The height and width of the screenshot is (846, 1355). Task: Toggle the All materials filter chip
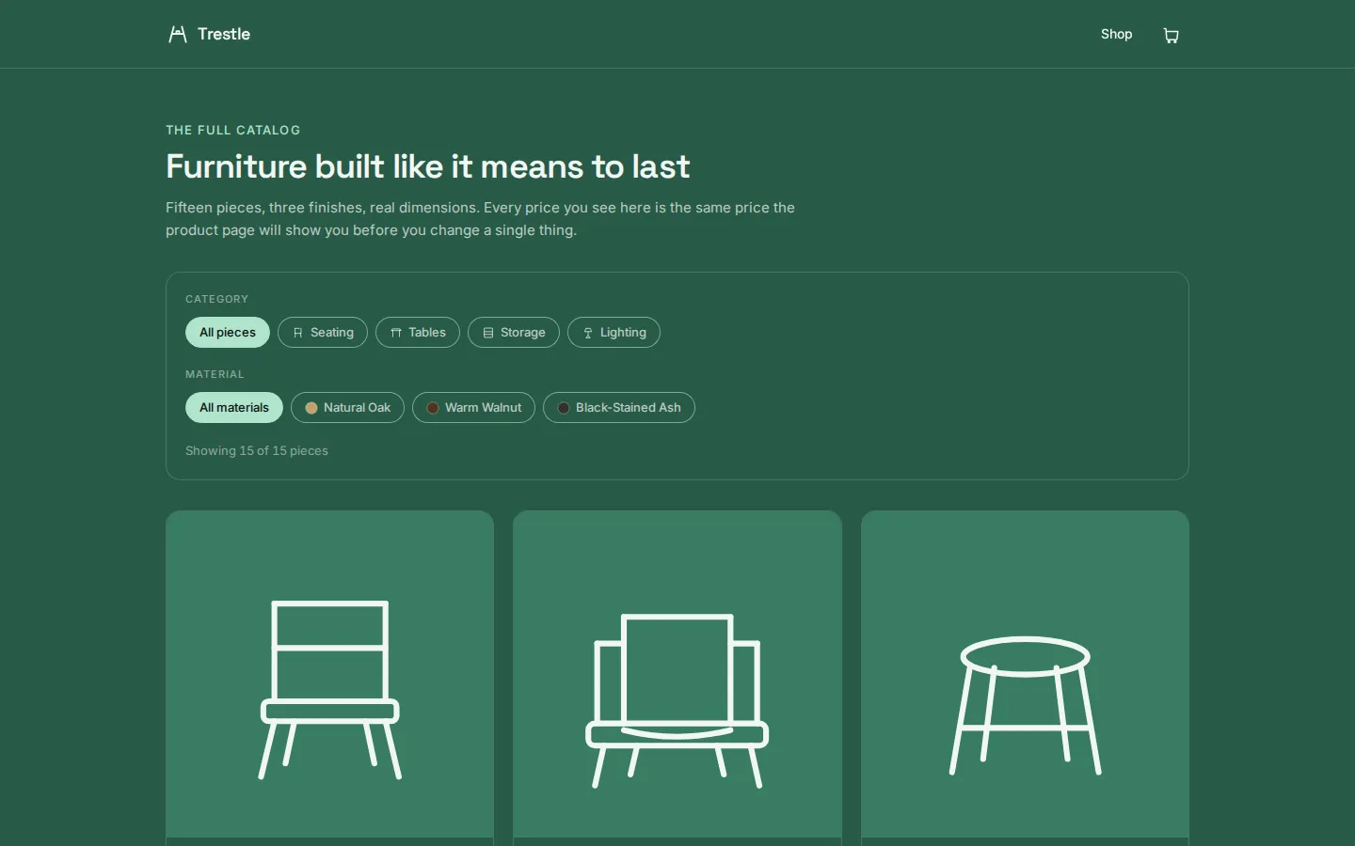(x=234, y=408)
